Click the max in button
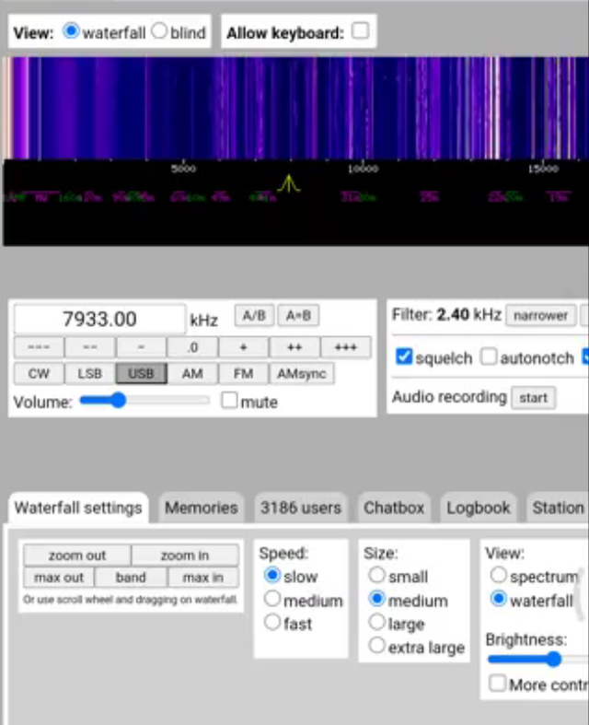Viewport: 589px width, 725px height. pyautogui.click(x=203, y=578)
